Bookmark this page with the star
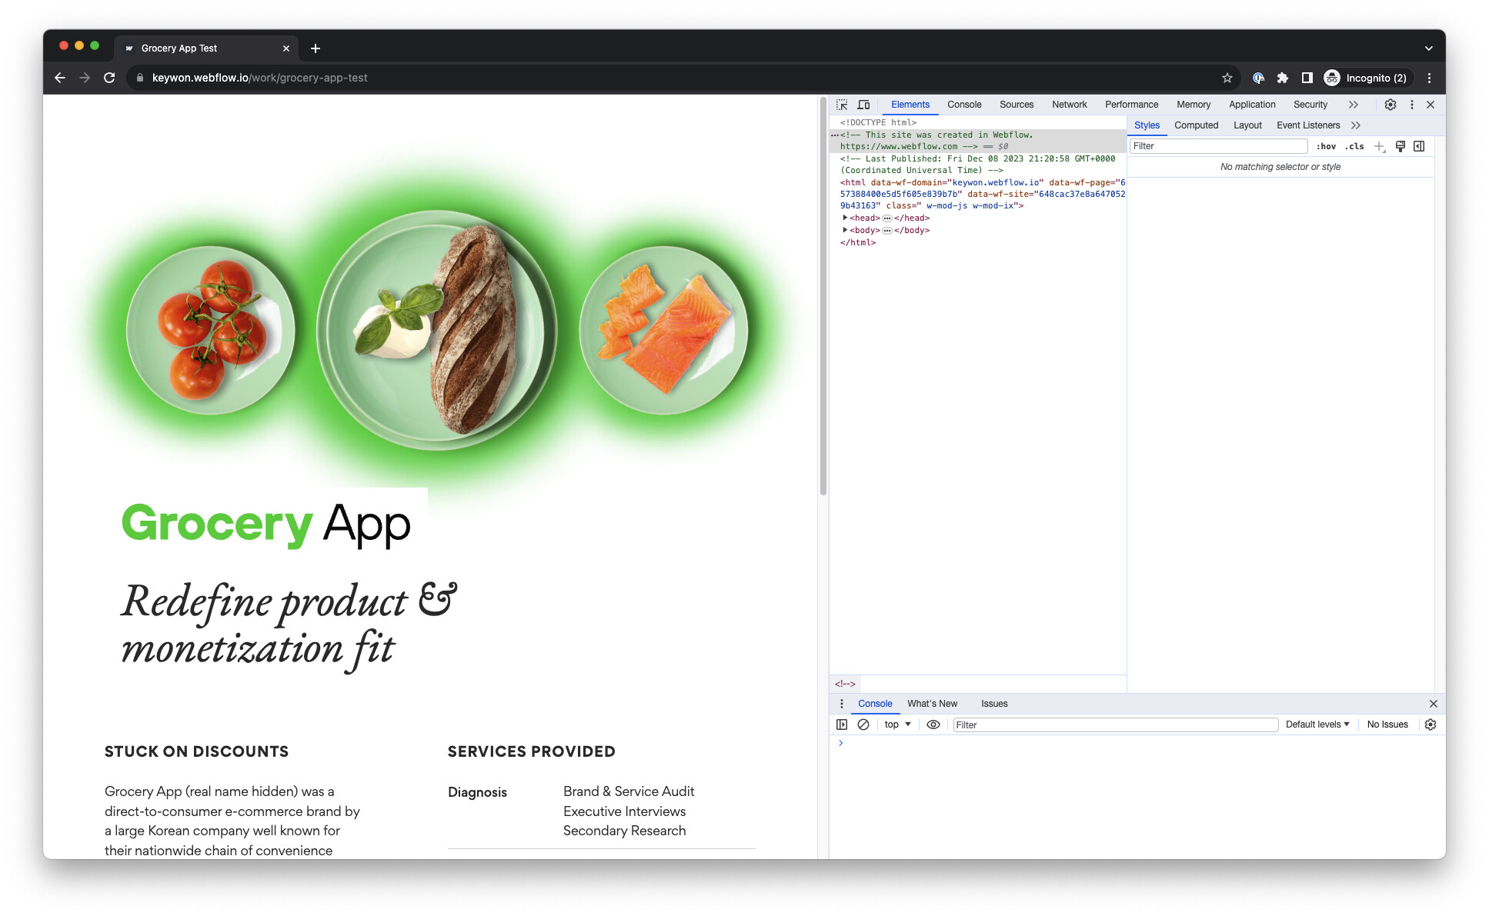1489x916 pixels. tap(1227, 78)
